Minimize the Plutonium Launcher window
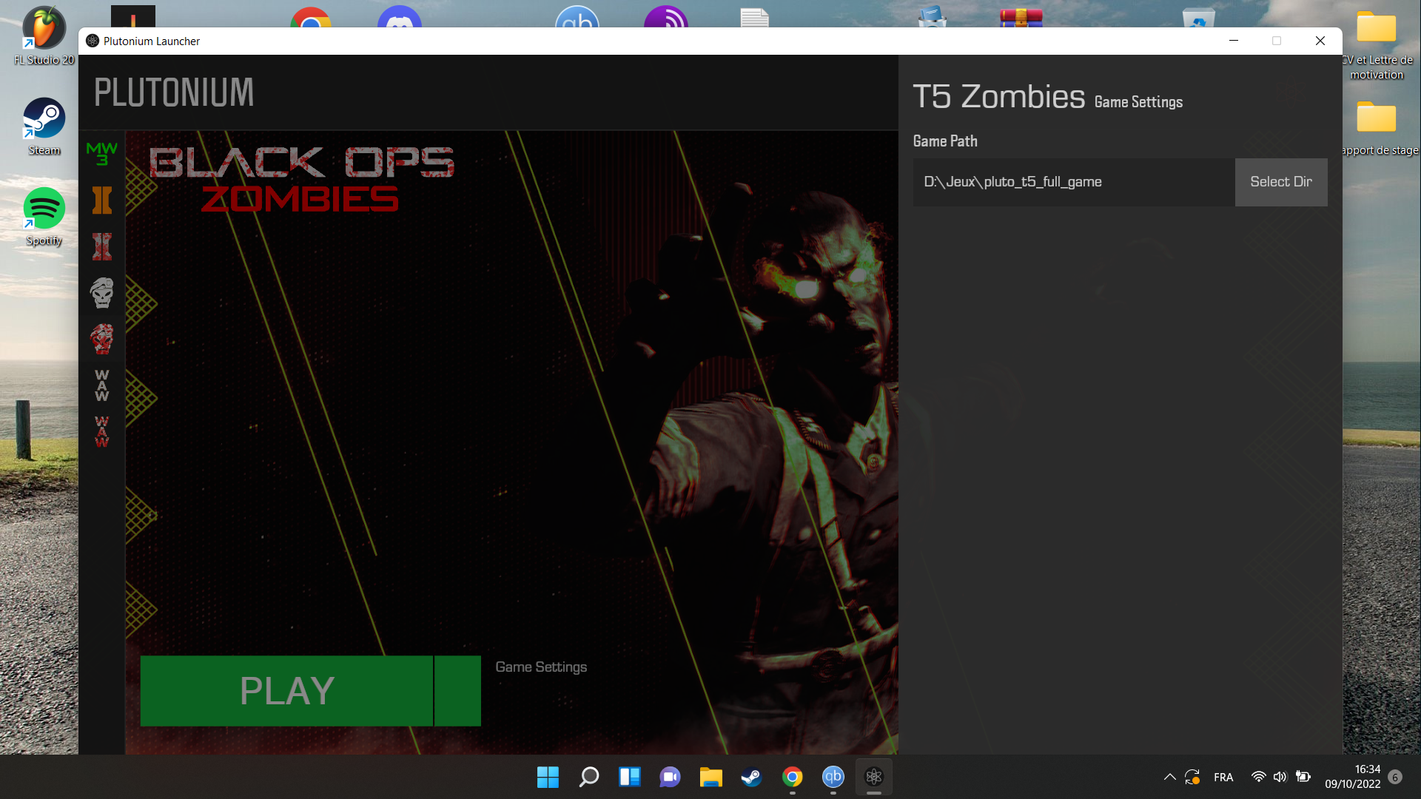This screenshot has width=1421, height=799. [x=1234, y=41]
